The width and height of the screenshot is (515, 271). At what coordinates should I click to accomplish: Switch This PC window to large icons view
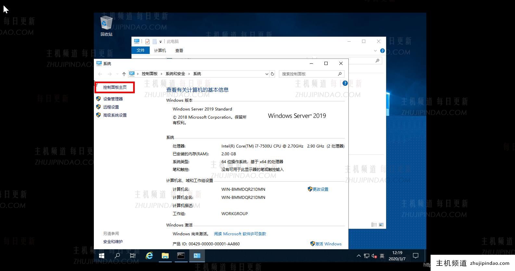tap(381, 225)
